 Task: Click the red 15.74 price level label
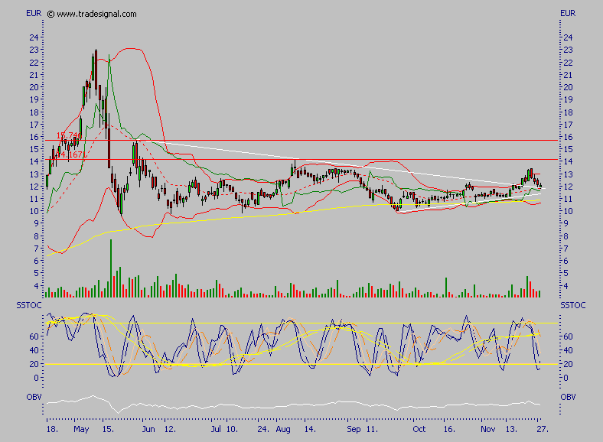(x=69, y=135)
